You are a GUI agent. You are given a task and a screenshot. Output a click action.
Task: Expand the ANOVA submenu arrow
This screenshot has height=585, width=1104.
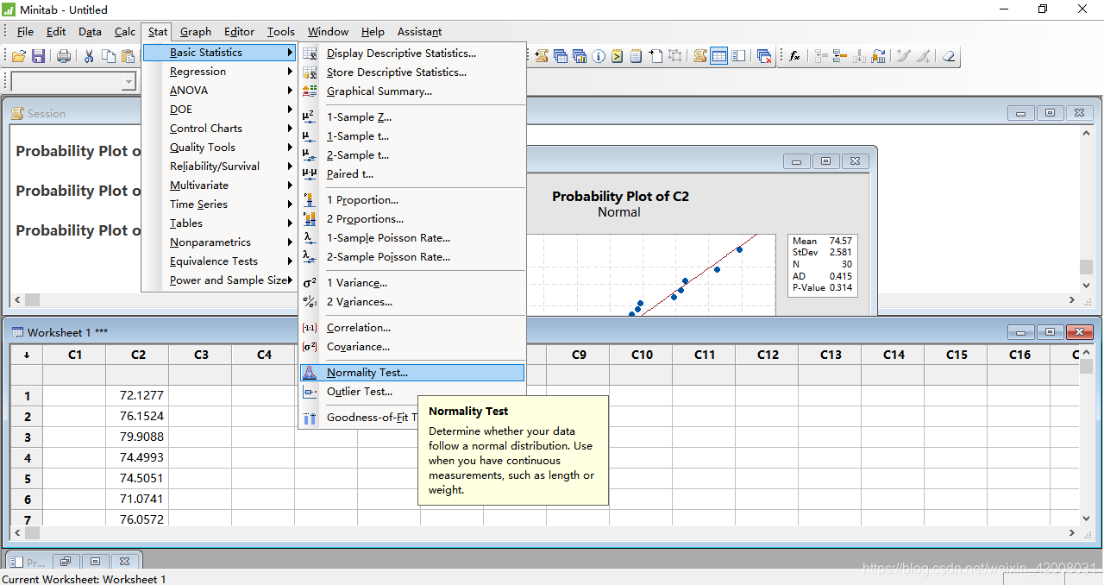coord(291,91)
